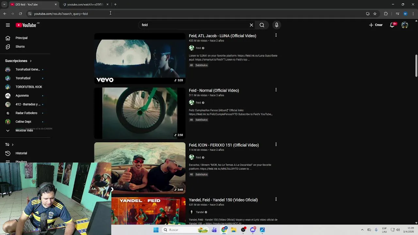Open browser extensions puzzle icon

[386, 14]
